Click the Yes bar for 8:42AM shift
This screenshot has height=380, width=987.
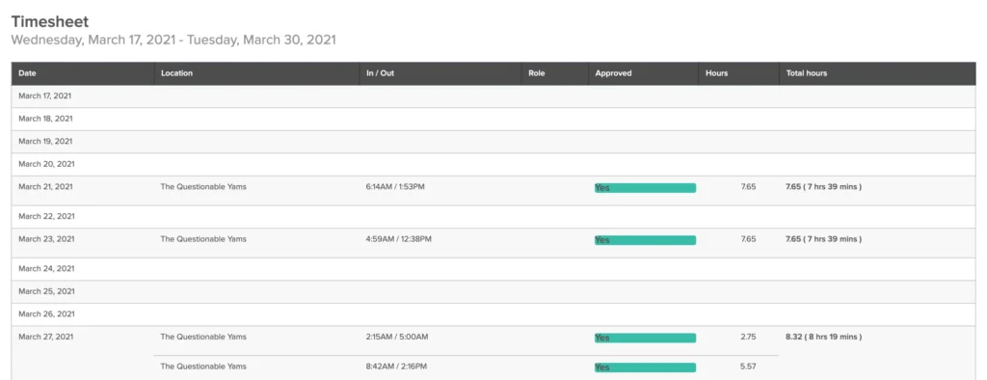coord(645,367)
